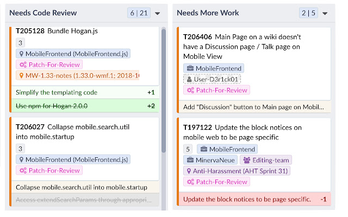Open task T206027 Collapse mobile.search.util

[72, 132]
